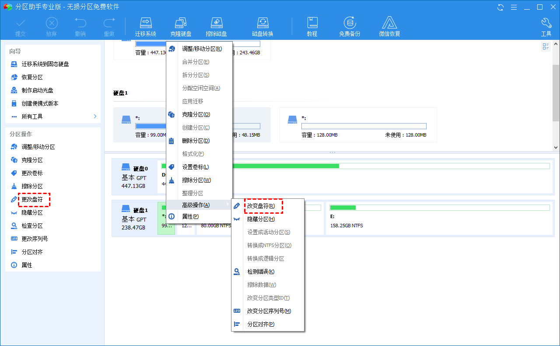Click 擦除分区 in the left sidebar
560x346 pixels.
(x=32, y=186)
